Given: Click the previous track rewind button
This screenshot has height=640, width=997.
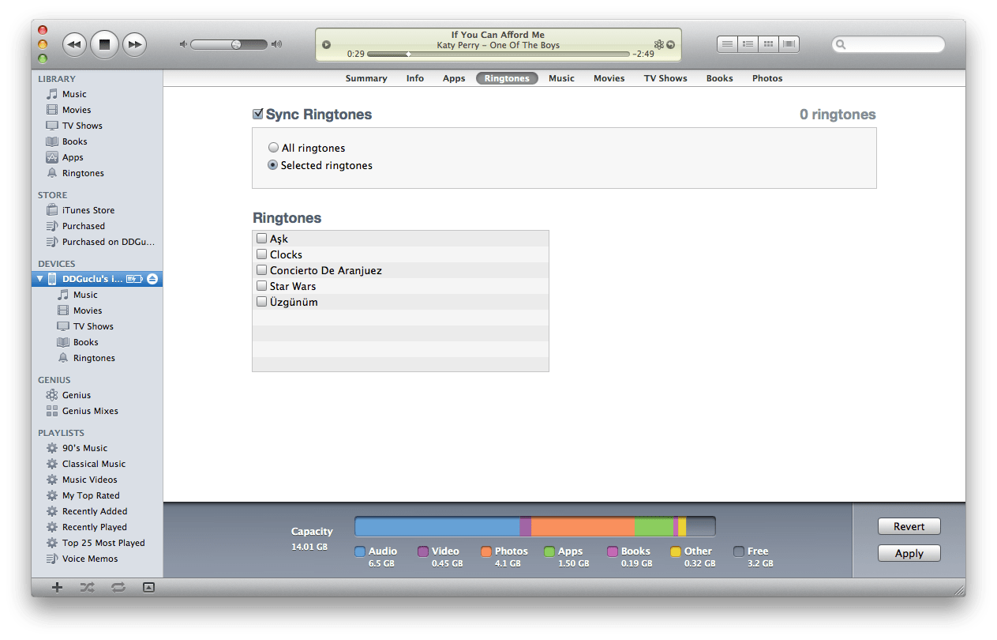Looking at the screenshot, I should (74, 44).
